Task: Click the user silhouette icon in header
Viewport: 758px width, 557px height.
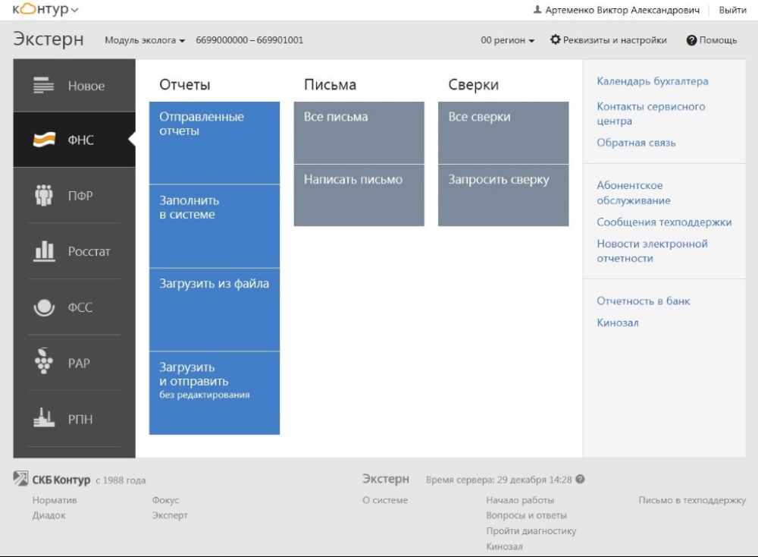Action: coord(537,10)
